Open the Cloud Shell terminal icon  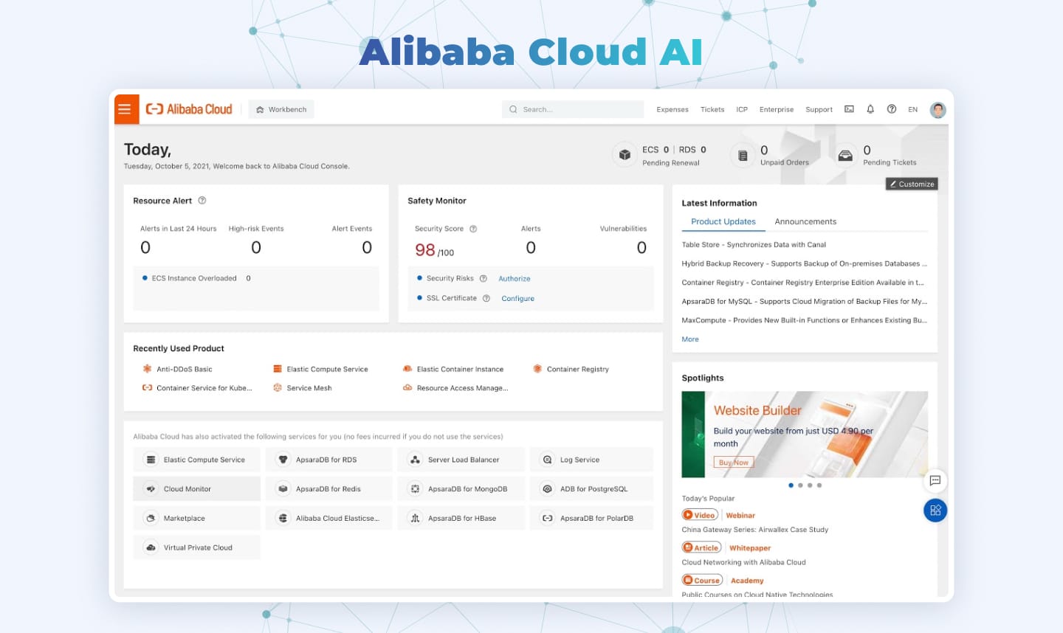[849, 109]
